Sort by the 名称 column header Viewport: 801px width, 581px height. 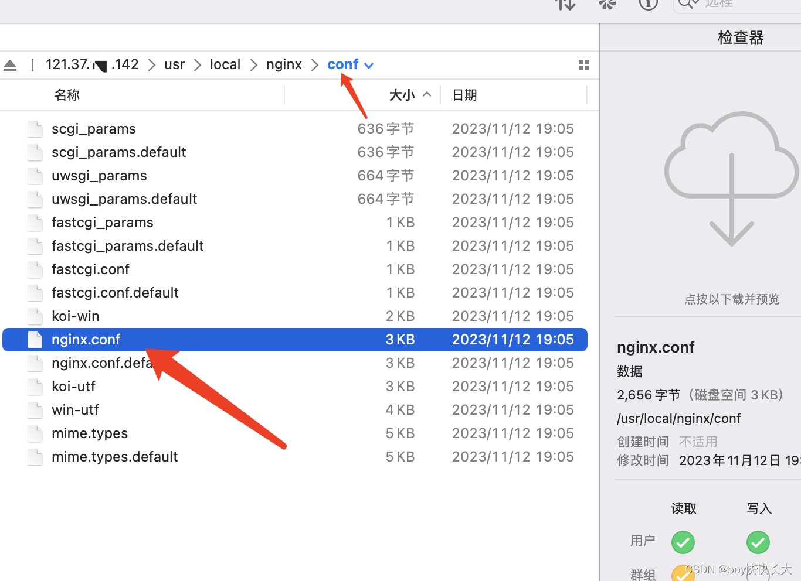67,95
